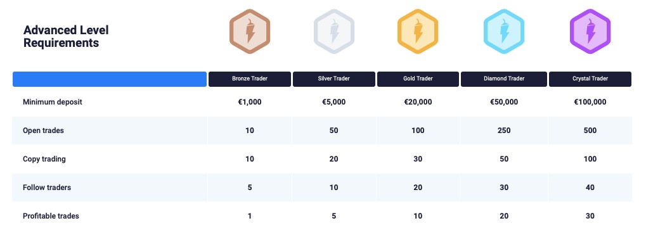Select the Gold Trader column header
The width and height of the screenshot is (646, 242).
click(418, 79)
